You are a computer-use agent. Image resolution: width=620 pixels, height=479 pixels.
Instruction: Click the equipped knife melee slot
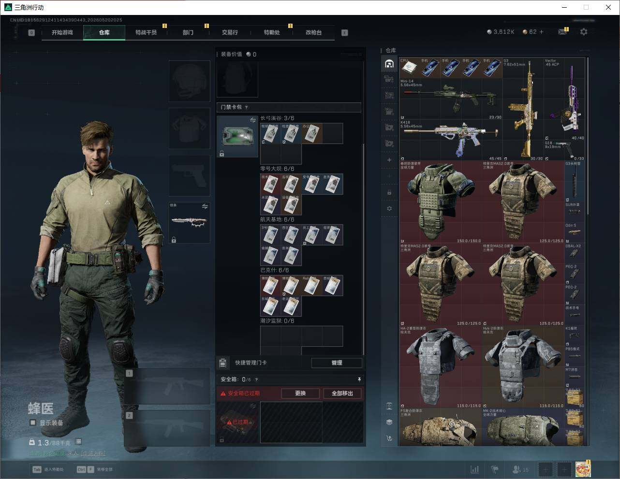pos(190,223)
